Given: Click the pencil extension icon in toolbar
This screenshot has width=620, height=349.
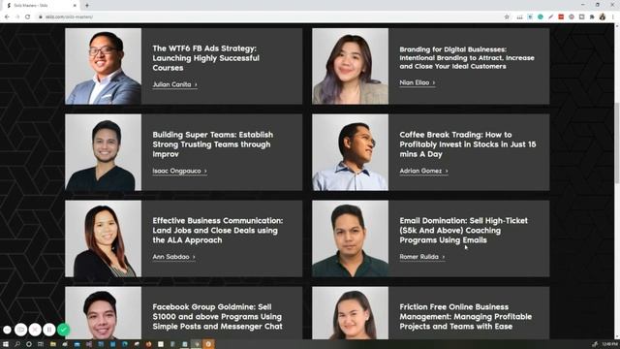Looking at the screenshot, I should tap(550, 17).
